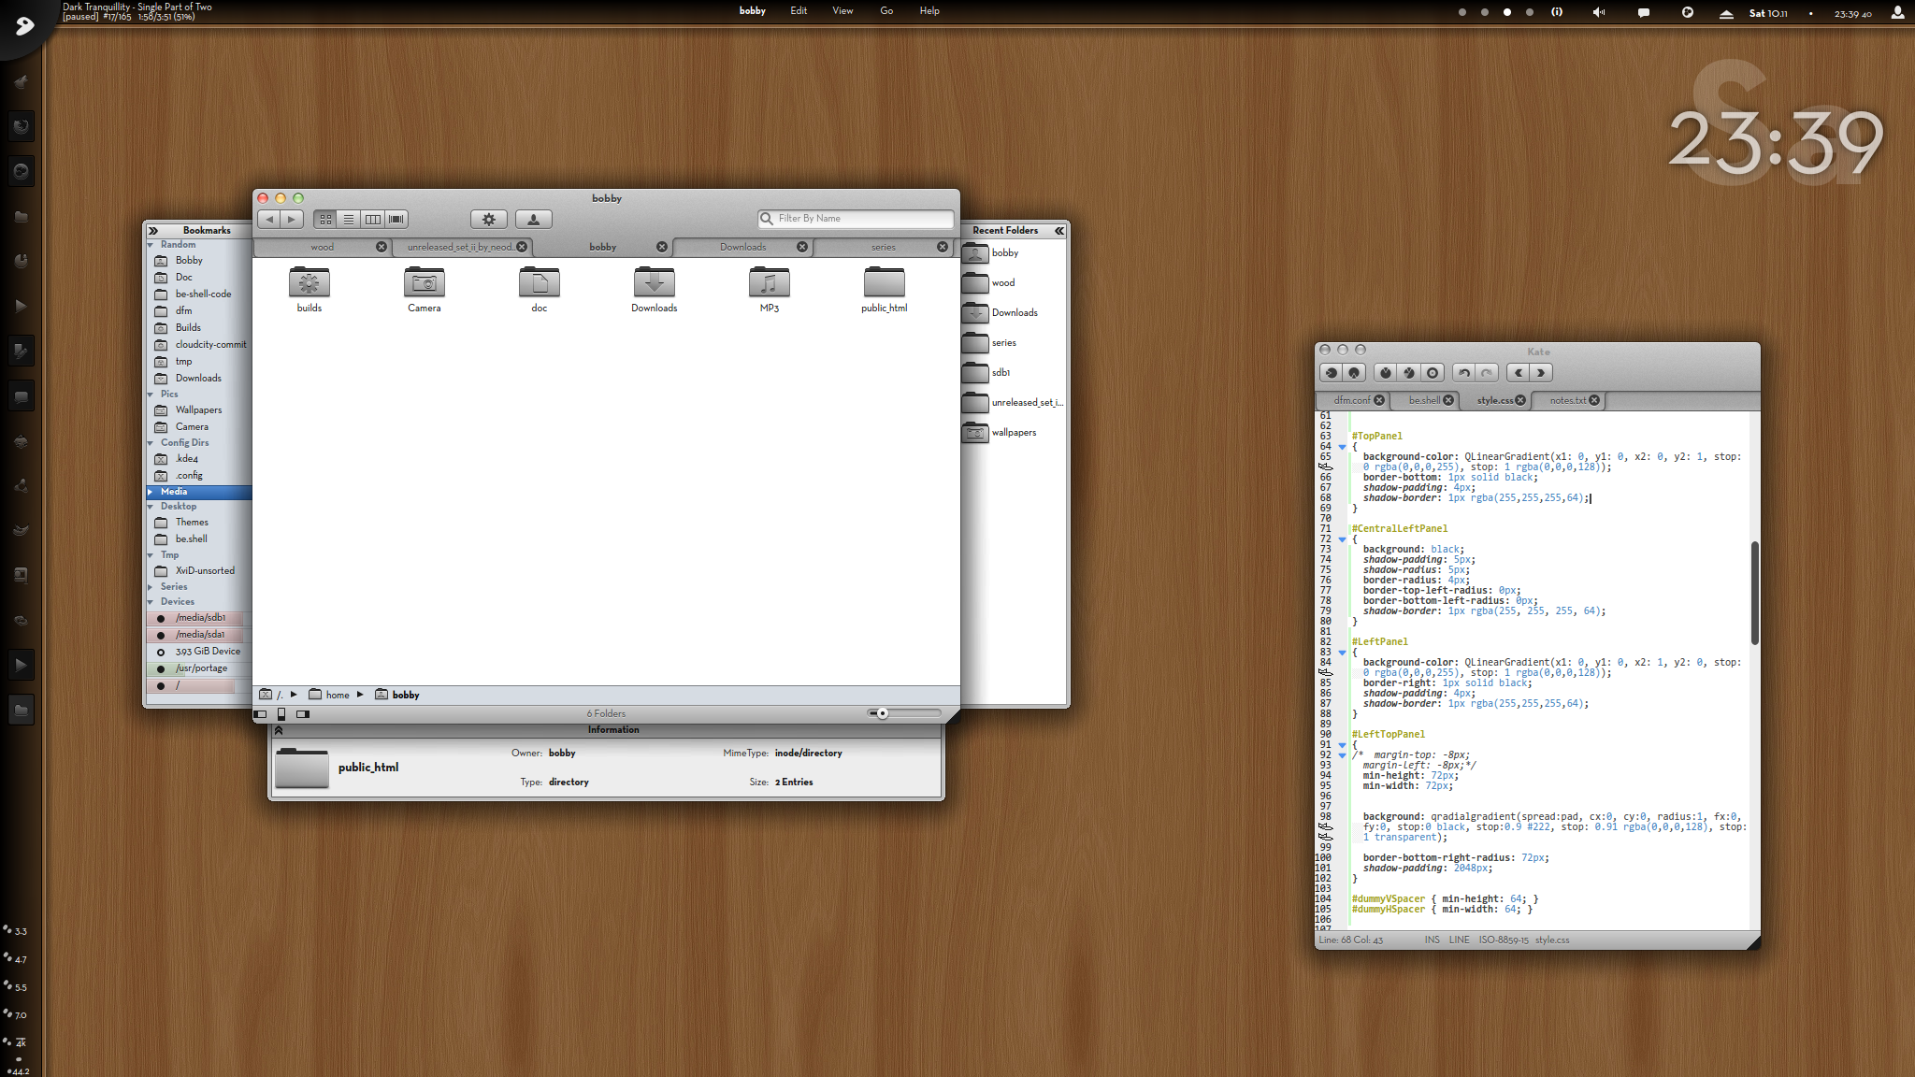Open the View menu
This screenshot has height=1077, width=1915.
point(842,11)
